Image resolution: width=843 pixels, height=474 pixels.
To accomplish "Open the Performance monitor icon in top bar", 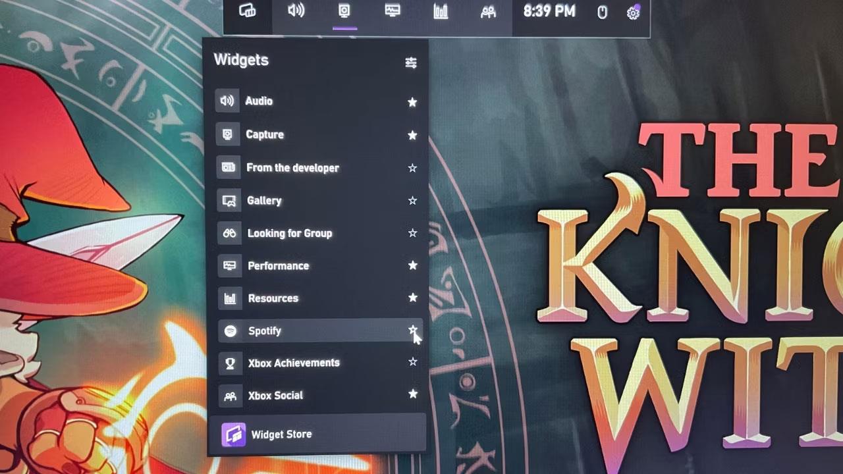I will coord(393,11).
